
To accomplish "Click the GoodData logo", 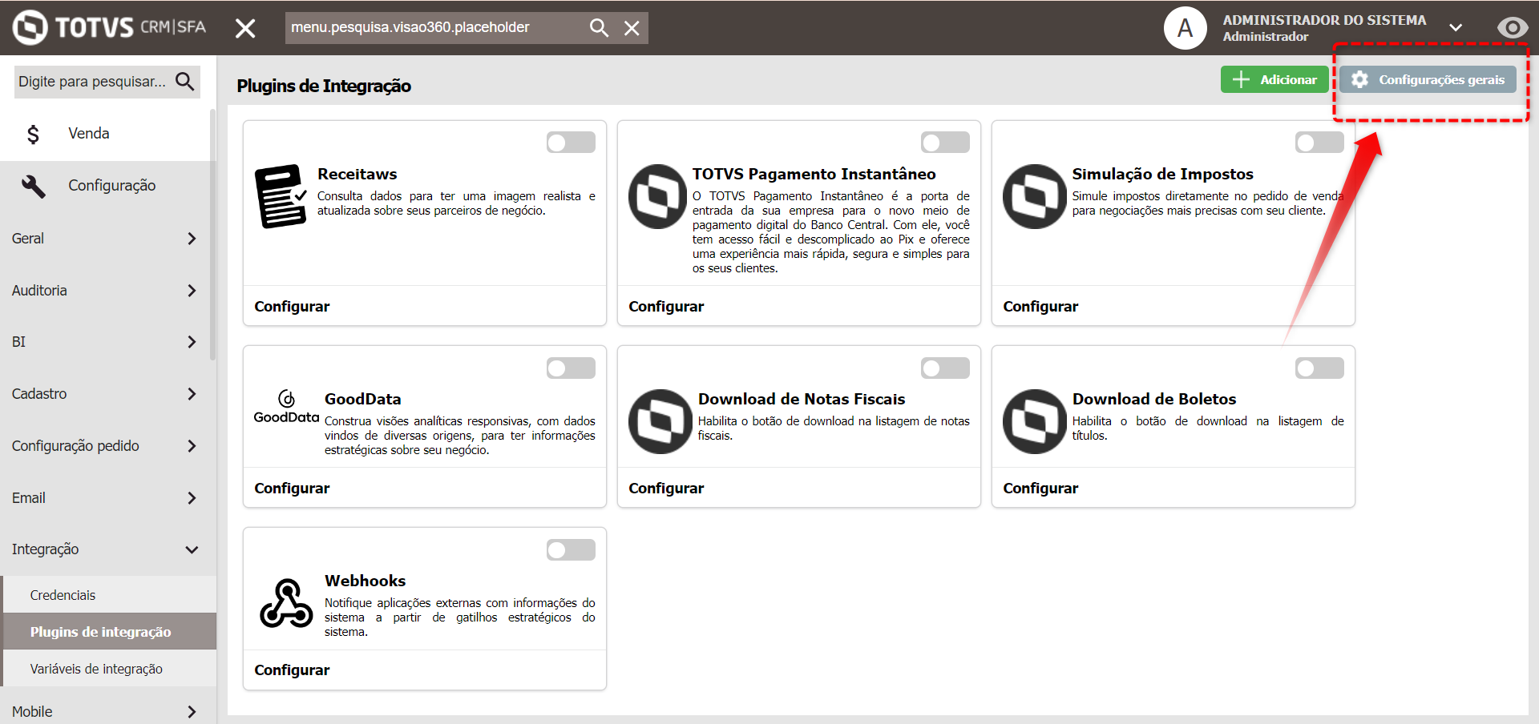I will (286, 407).
